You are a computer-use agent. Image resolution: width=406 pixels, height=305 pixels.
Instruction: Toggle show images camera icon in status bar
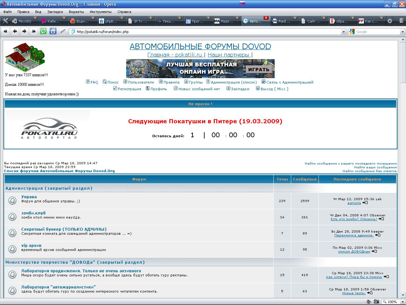(x=376, y=302)
